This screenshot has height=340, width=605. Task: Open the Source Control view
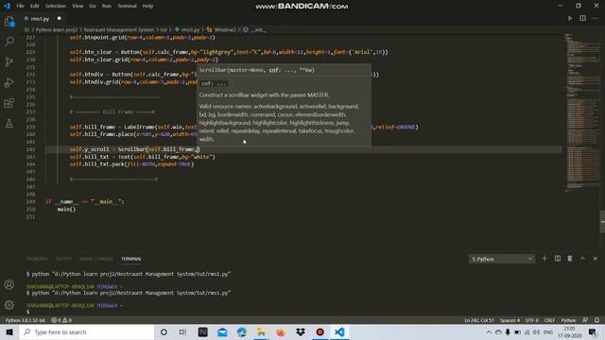point(9,61)
